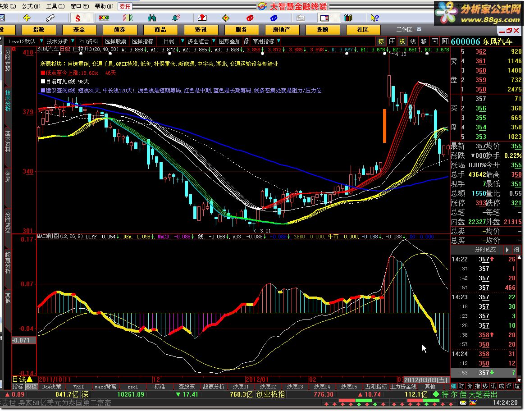Click the window restore icon beside 移
Viewport: 525px width, 411px height.
434,41
